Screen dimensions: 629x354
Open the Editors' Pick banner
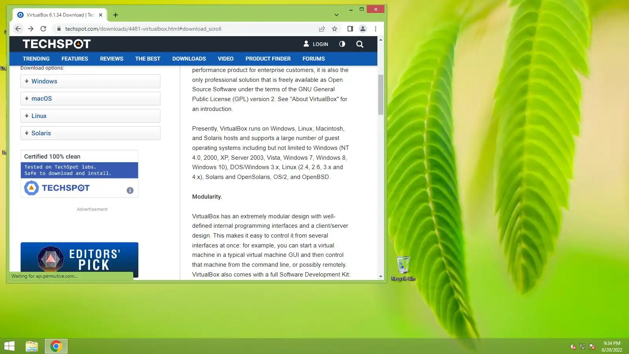(79, 260)
